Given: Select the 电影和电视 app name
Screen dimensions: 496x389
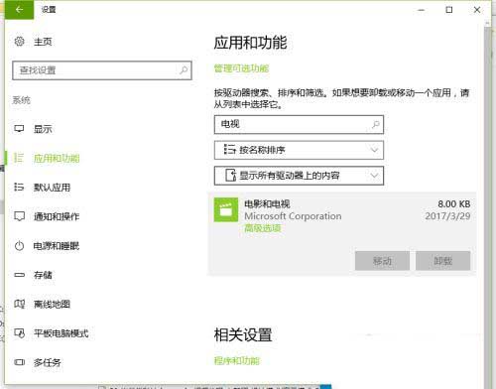Looking at the screenshot, I should coord(267,203).
